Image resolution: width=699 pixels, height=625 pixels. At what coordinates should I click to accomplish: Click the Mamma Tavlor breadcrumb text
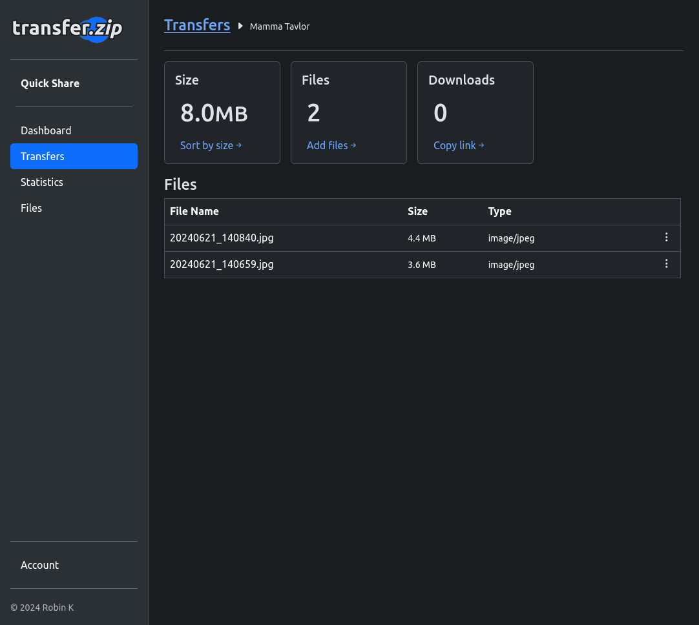tap(280, 26)
